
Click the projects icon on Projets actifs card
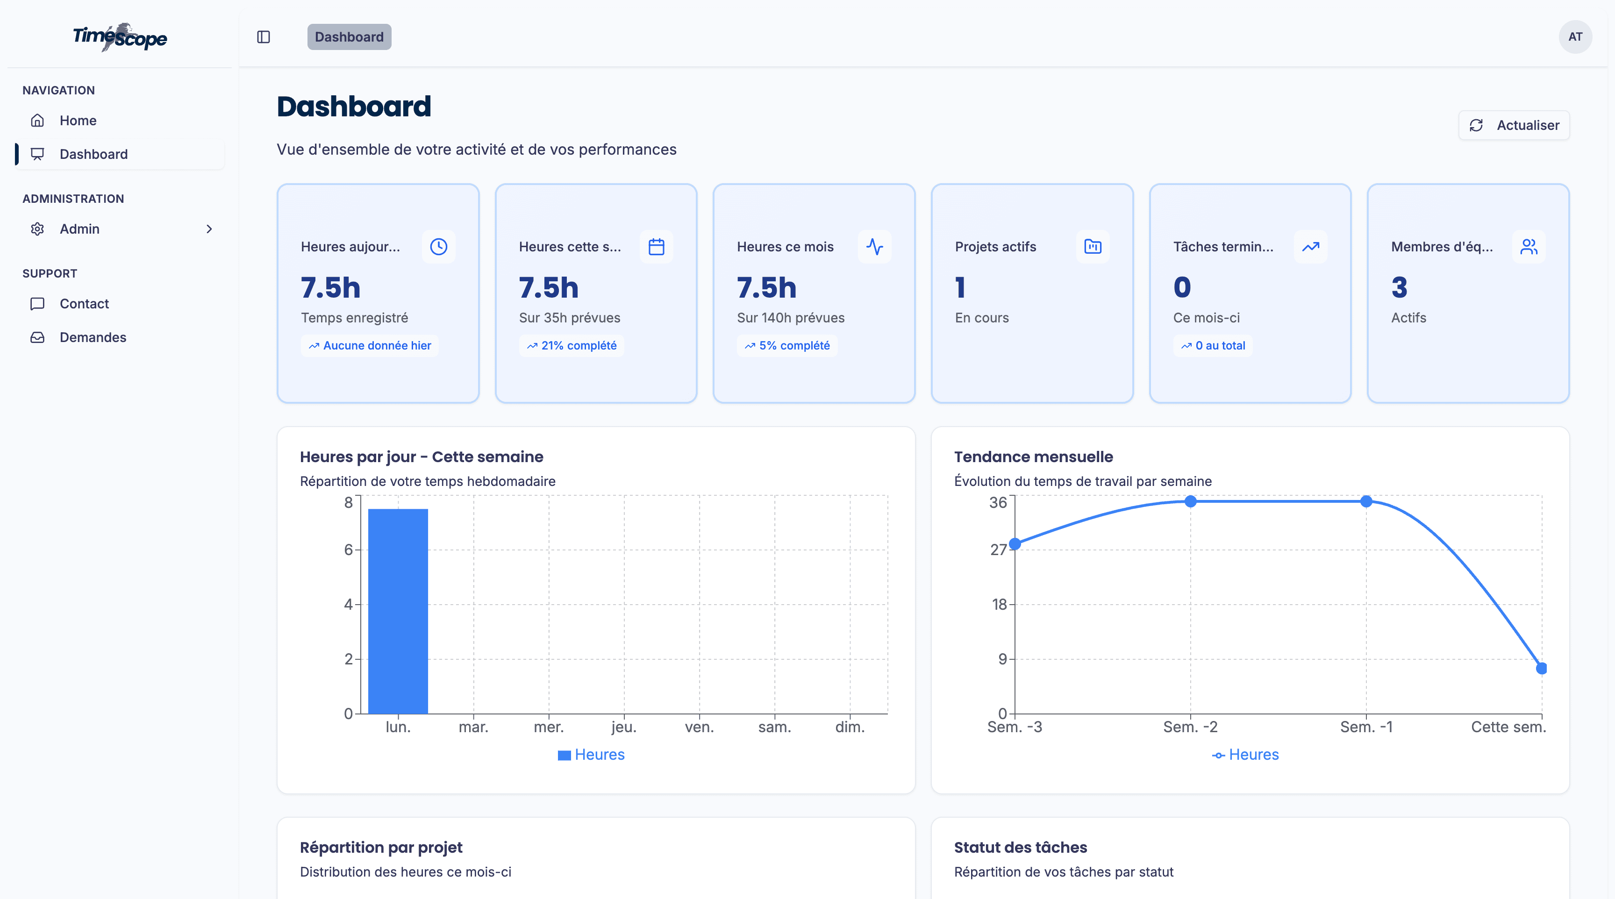pos(1093,246)
